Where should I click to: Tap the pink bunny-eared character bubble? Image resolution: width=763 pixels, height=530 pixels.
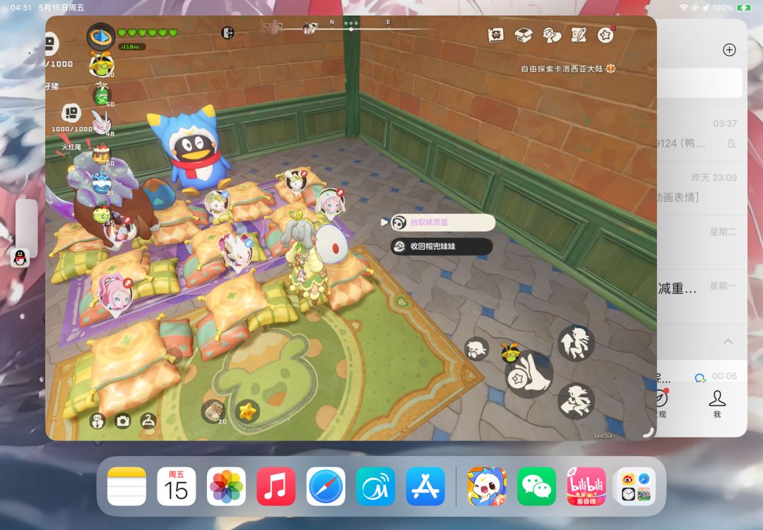point(331,203)
